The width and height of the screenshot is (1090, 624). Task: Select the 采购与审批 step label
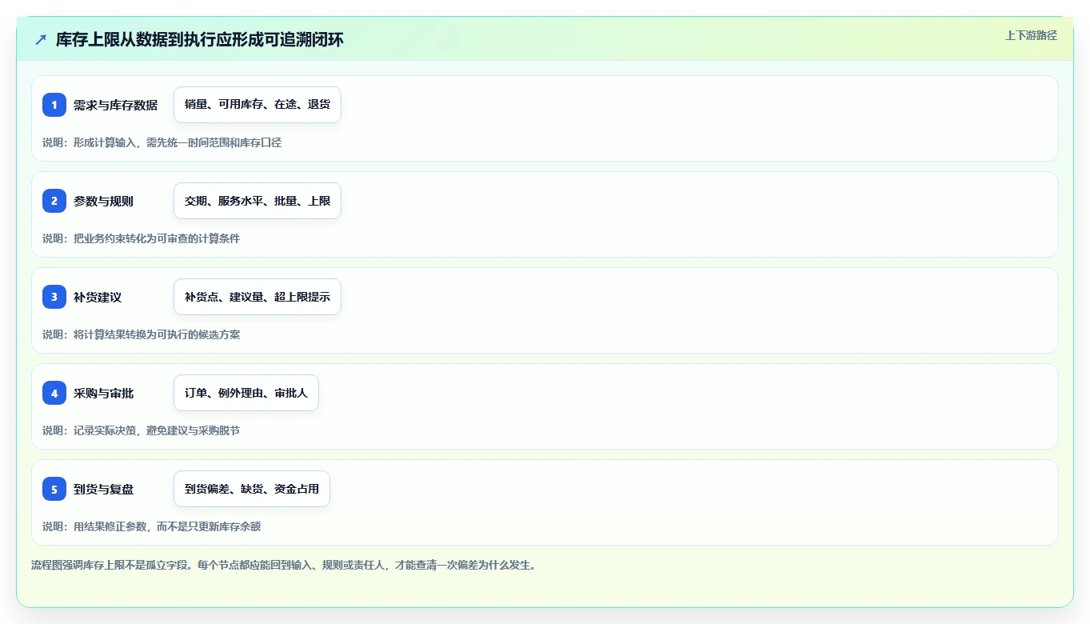coord(103,393)
